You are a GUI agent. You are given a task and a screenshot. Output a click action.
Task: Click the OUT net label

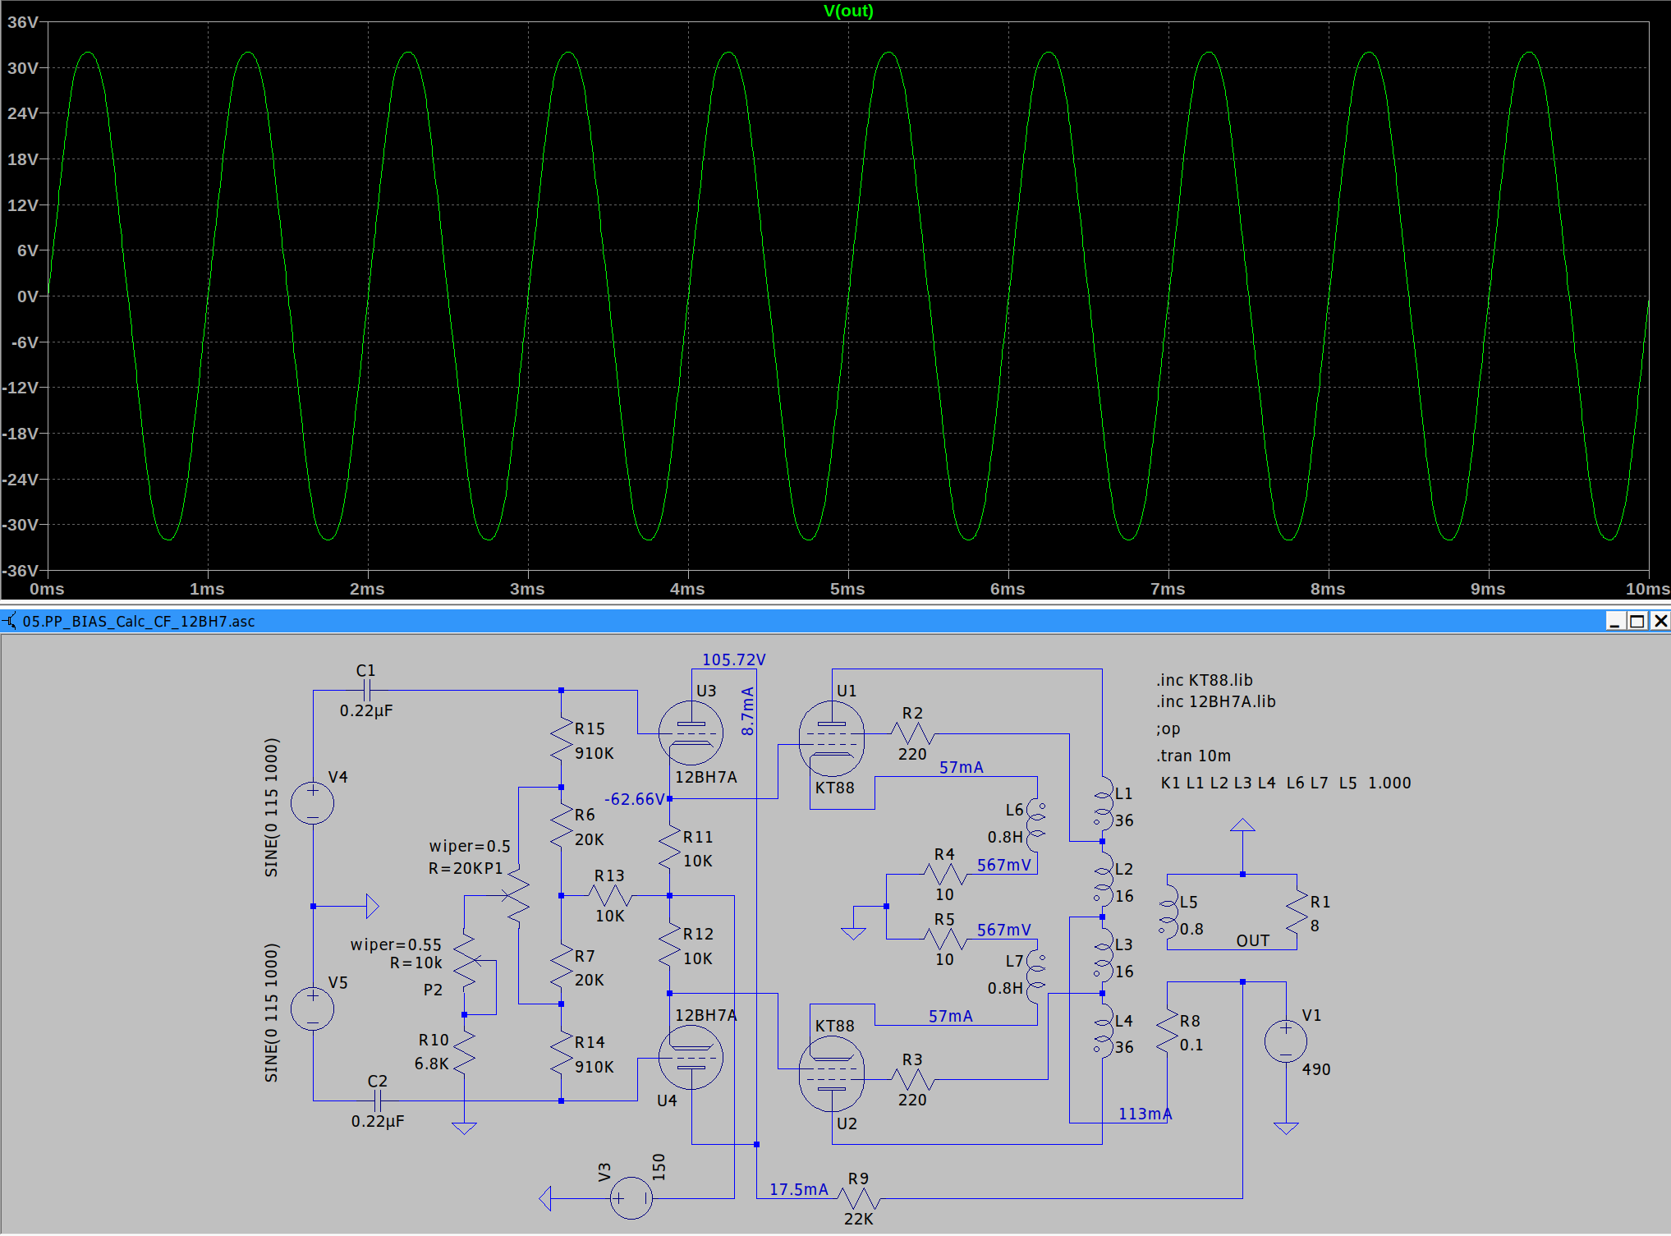1253,940
